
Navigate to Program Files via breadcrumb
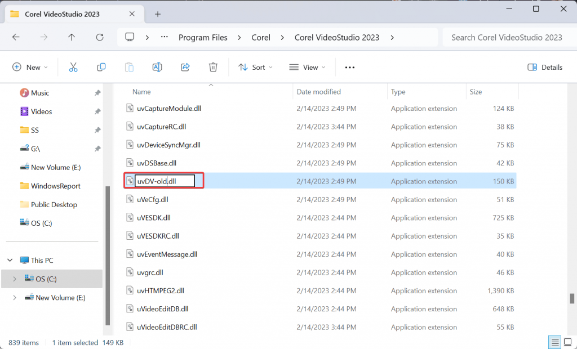tap(203, 37)
